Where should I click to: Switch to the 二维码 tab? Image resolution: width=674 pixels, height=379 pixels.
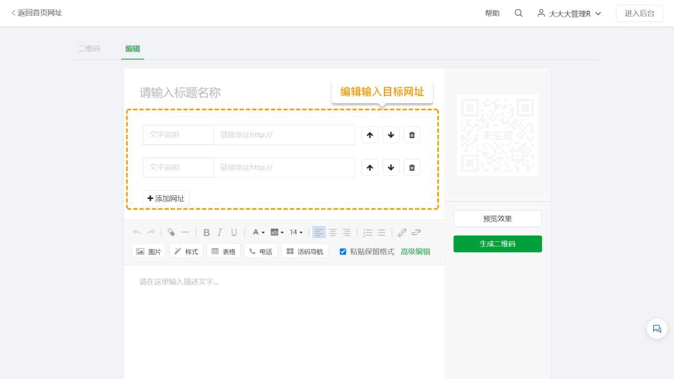tap(89, 48)
